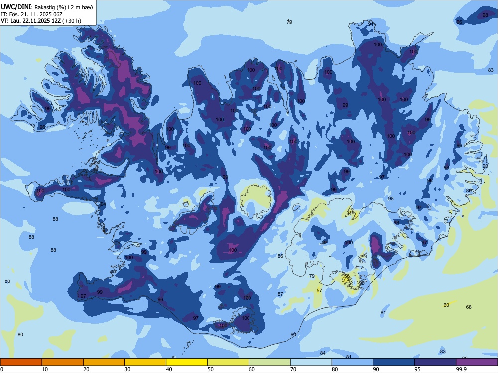The image size is (498, 373).
Task: Click the humidity value 68 on the map
Action: click(x=469, y=307)
